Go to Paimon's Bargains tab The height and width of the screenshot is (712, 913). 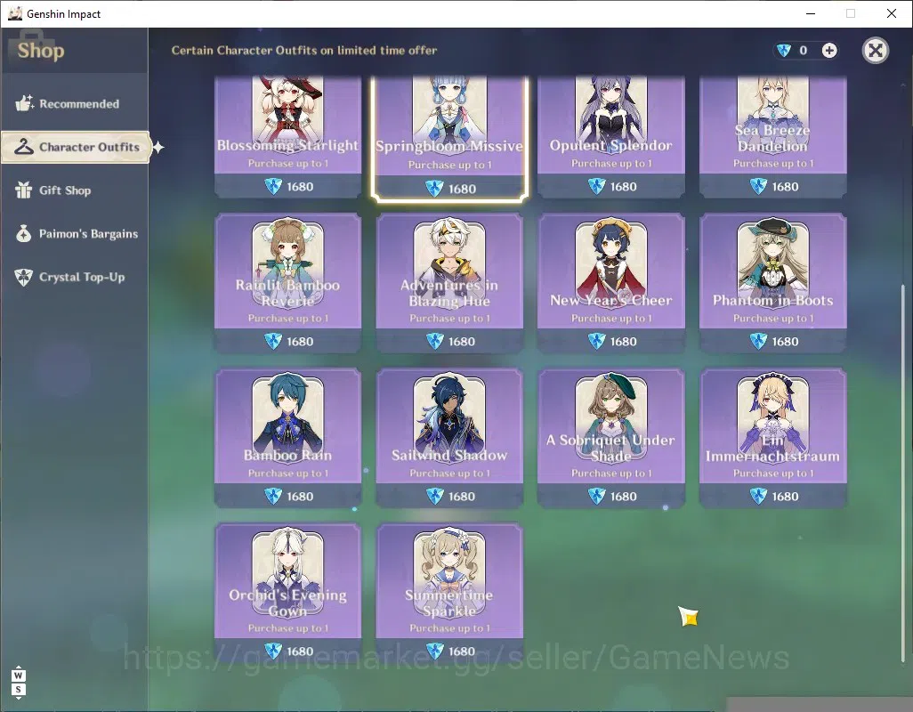pyautogui.click(x=74, y=233)
